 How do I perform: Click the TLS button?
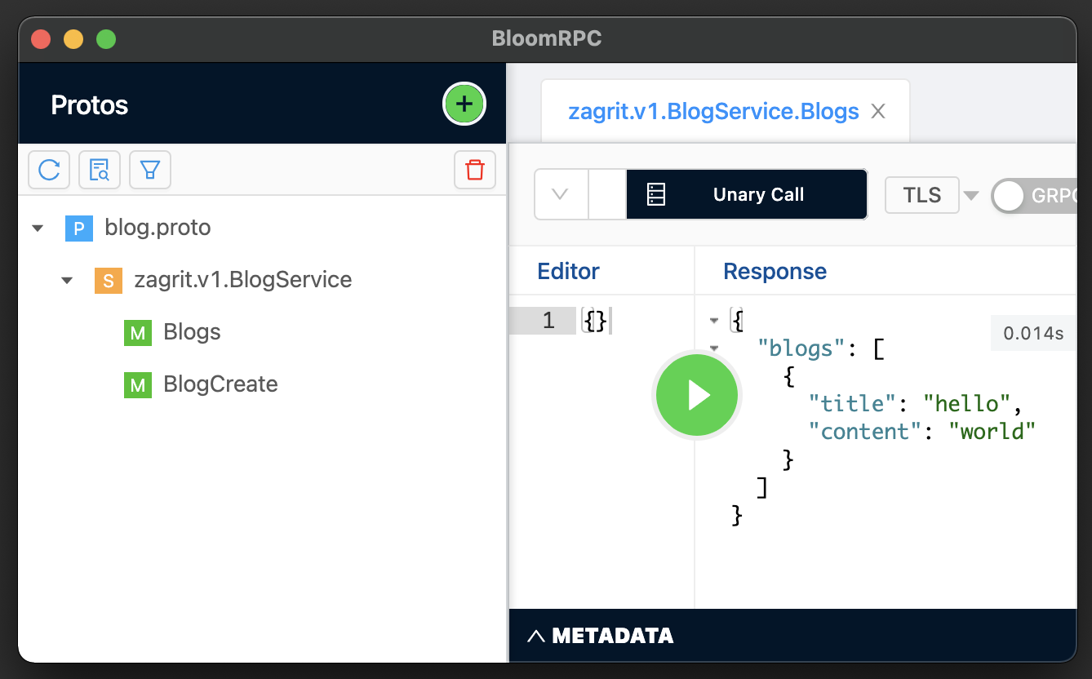pos(922,195)
